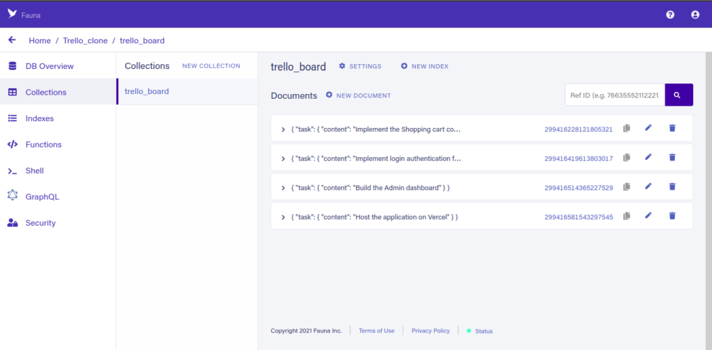Click the NEW INDEX button label
Screen dimensions: 712x350
tap(430, 66)
